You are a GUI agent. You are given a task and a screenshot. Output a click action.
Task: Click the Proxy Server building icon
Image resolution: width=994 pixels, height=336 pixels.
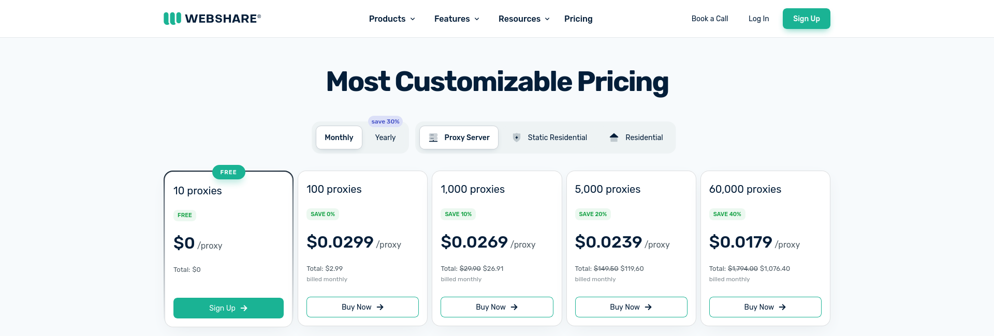(x=433, y=138)
